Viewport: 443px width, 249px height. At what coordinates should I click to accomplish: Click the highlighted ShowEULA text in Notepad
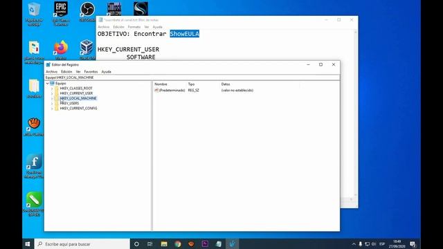click(x=185, y=34)
